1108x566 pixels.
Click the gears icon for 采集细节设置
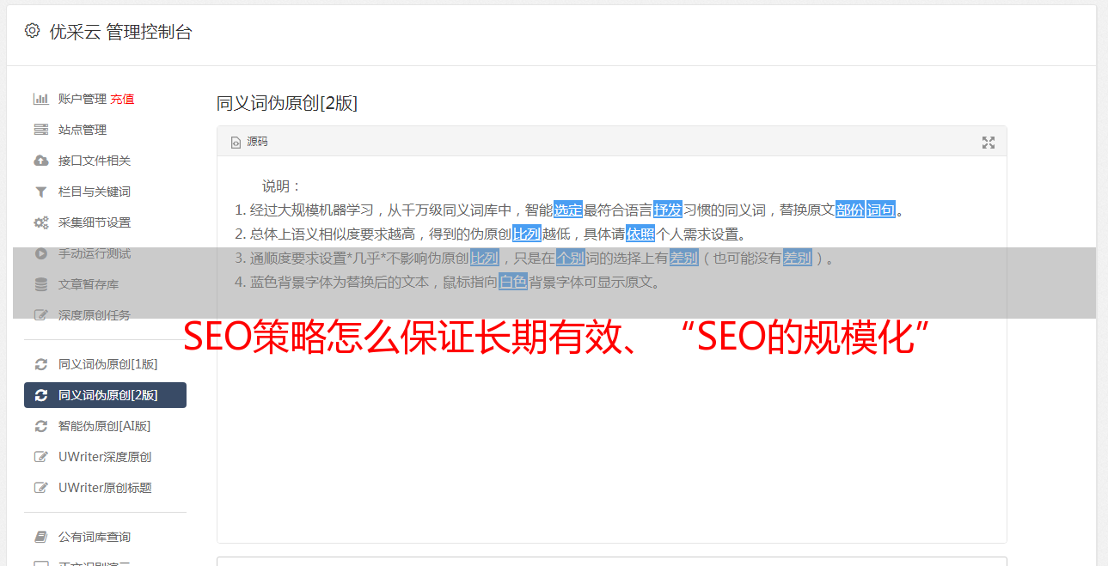tap(40, 222)
